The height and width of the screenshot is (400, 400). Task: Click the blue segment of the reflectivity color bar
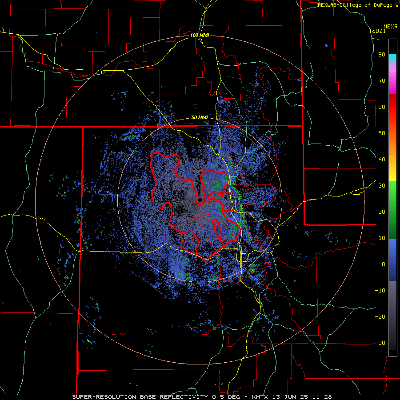[x=392, y=260]
